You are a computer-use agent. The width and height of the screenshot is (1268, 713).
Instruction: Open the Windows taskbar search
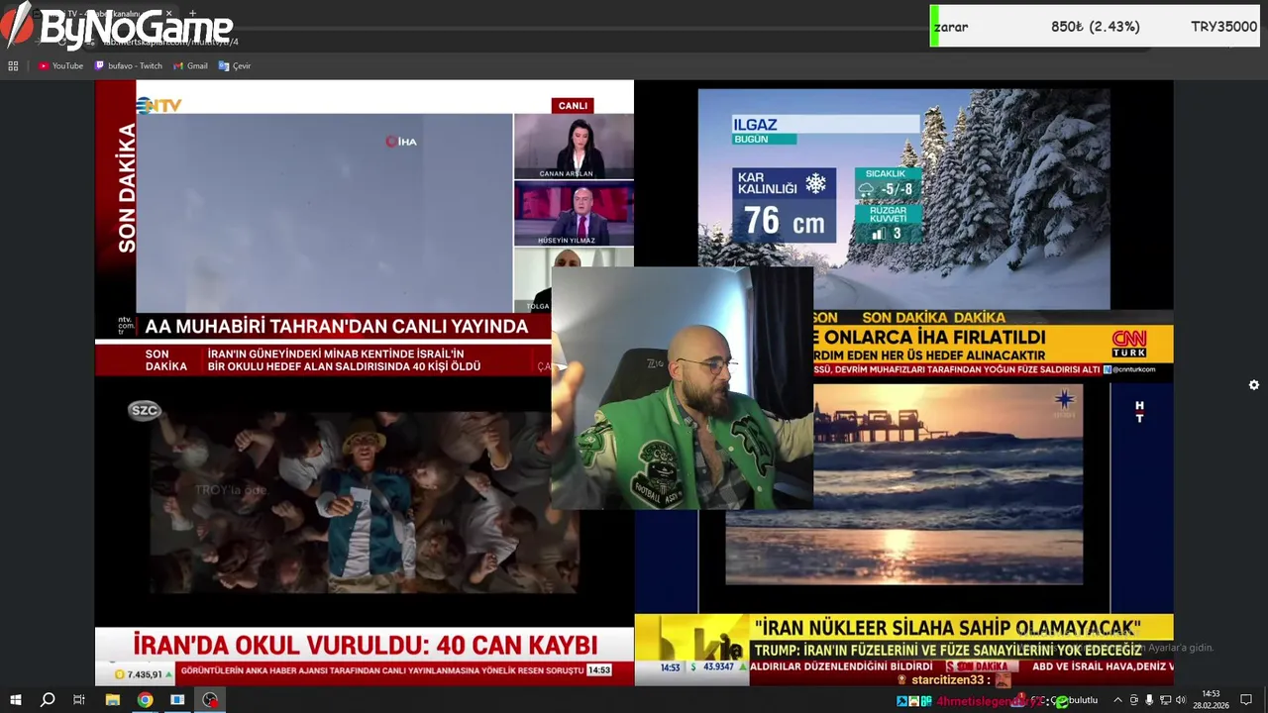click(x=47, y=700)
